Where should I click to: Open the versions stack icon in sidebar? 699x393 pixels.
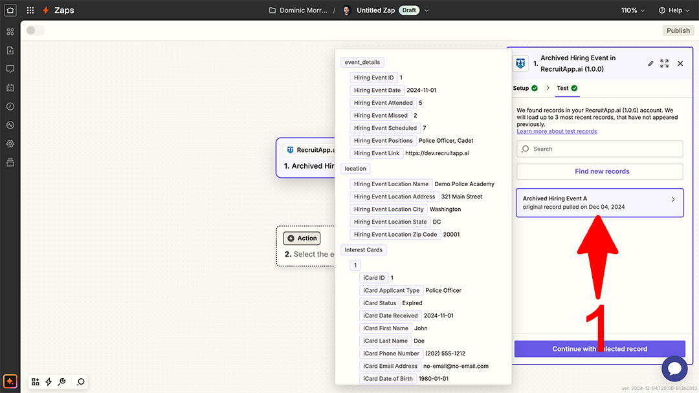[10, 162]
